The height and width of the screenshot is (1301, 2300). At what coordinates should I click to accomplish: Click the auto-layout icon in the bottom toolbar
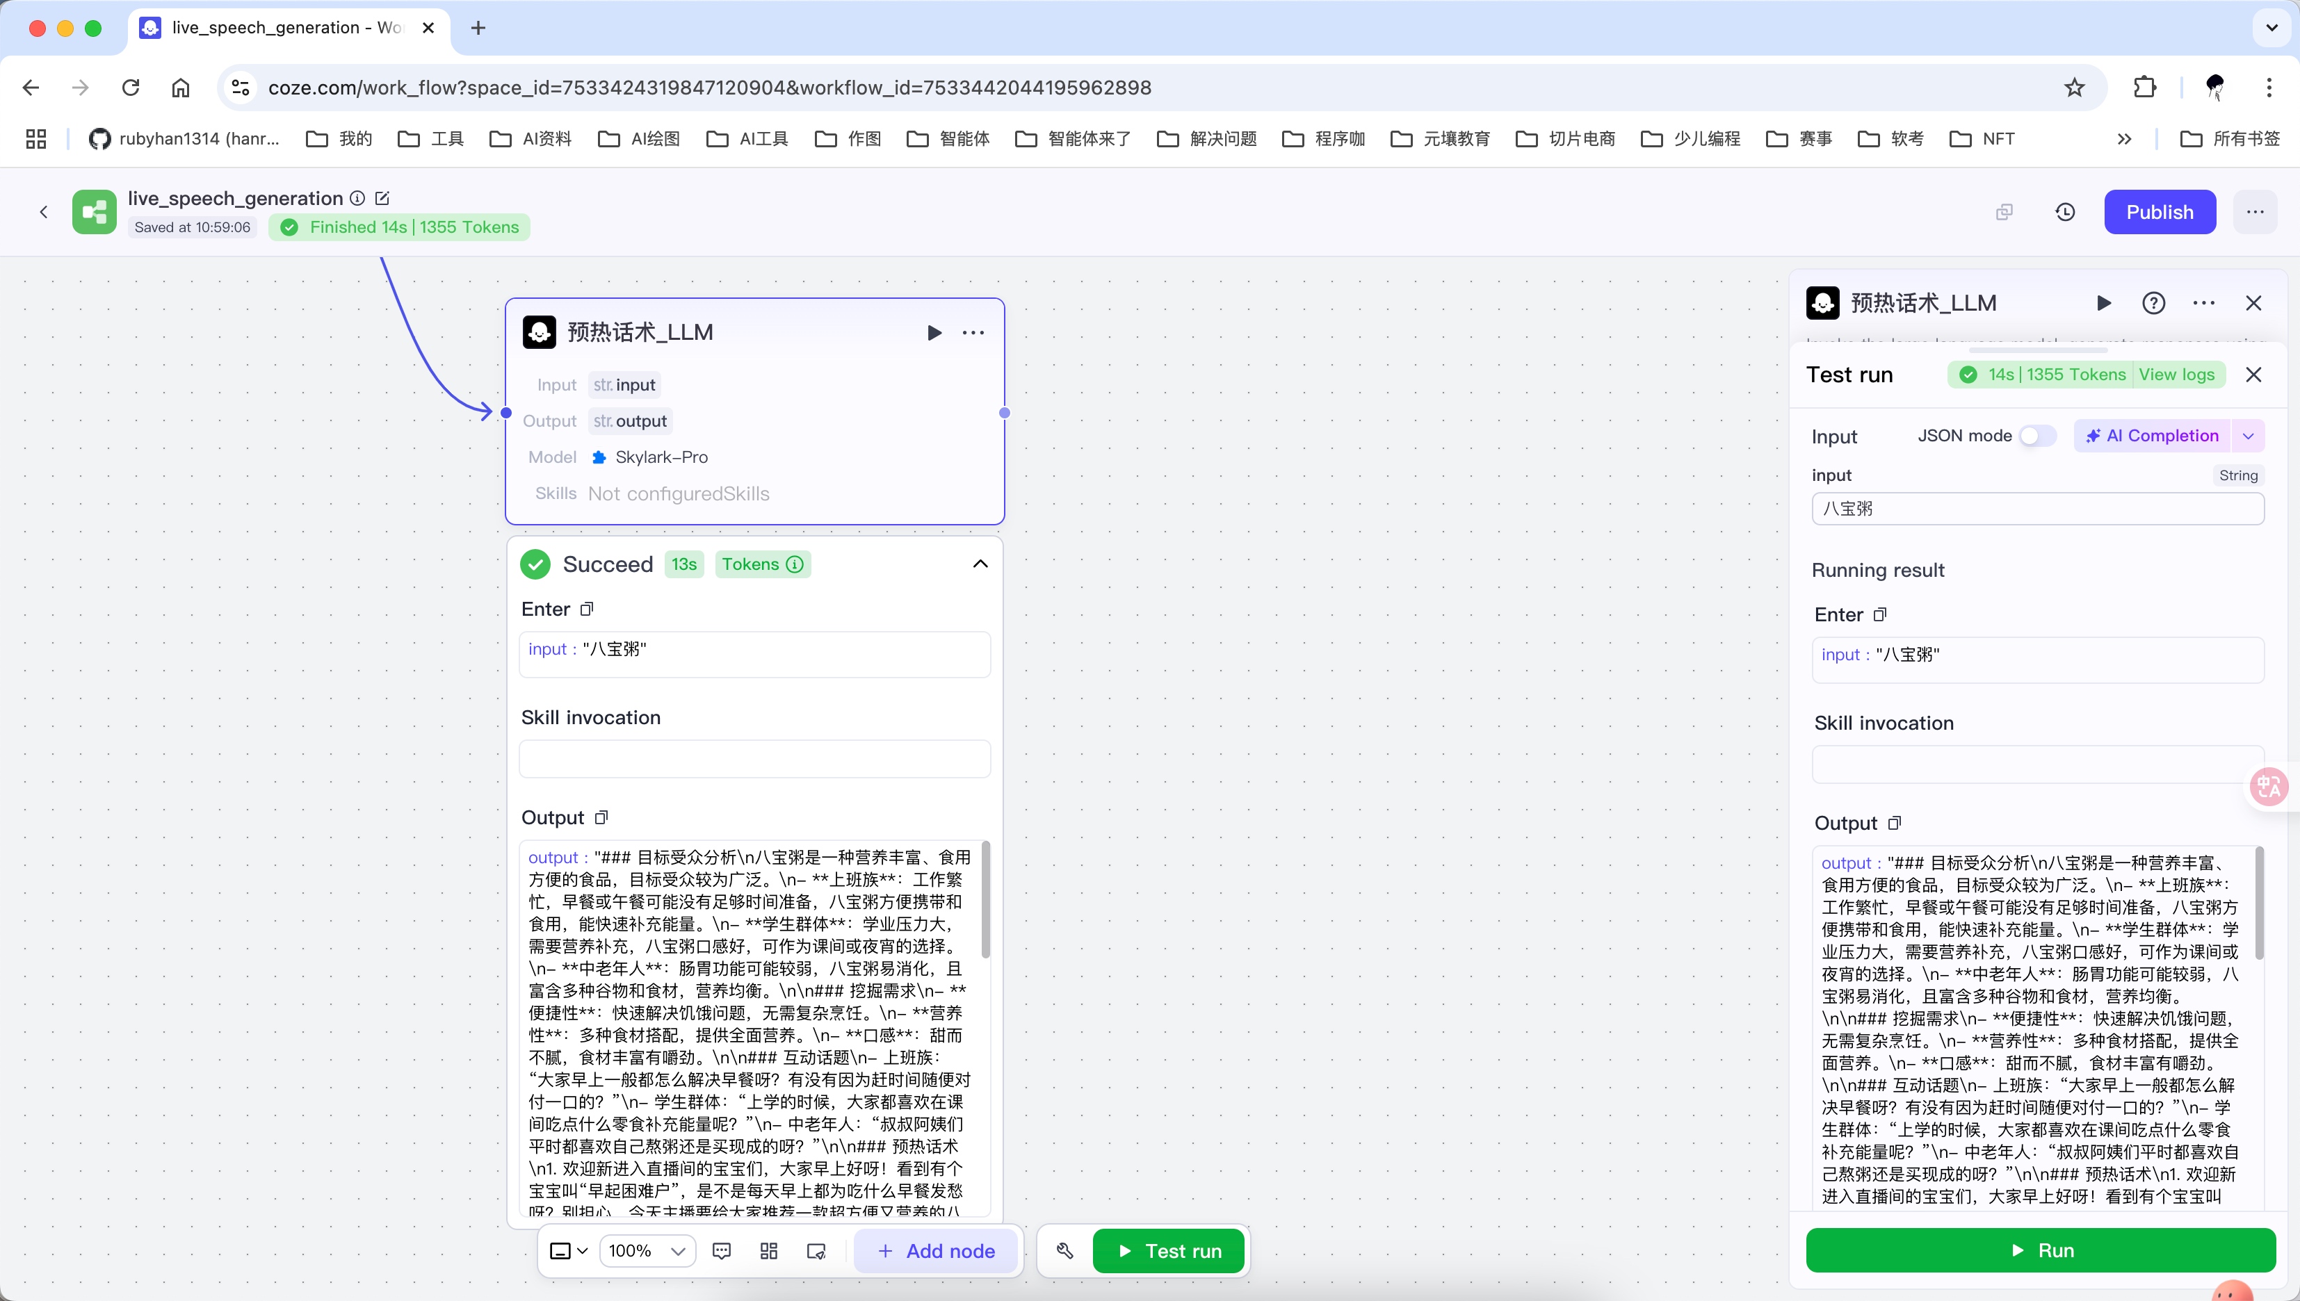[769, 1250]
